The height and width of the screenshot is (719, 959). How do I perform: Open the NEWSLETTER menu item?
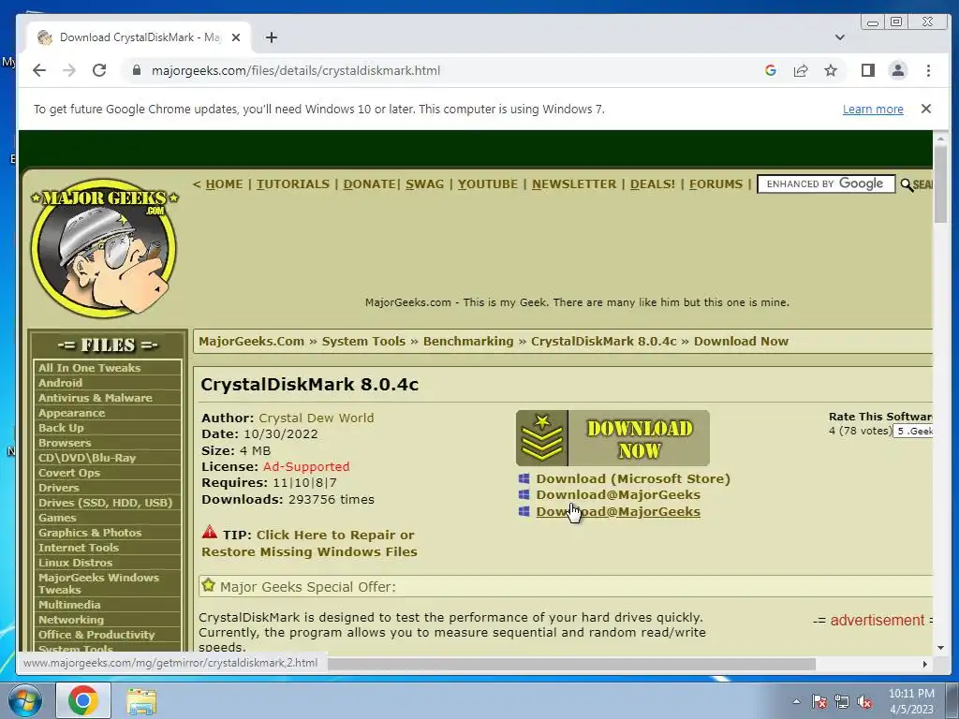point(574,184)
